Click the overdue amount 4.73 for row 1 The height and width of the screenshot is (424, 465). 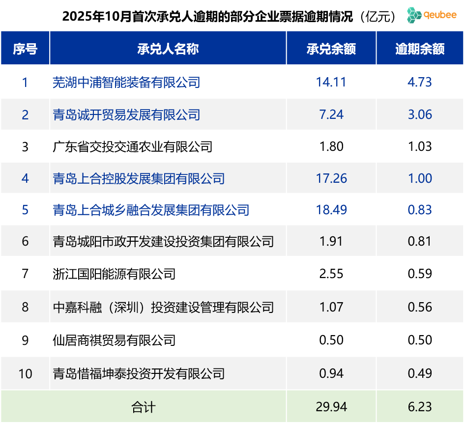pyautogui.click(x=420, y=83)
